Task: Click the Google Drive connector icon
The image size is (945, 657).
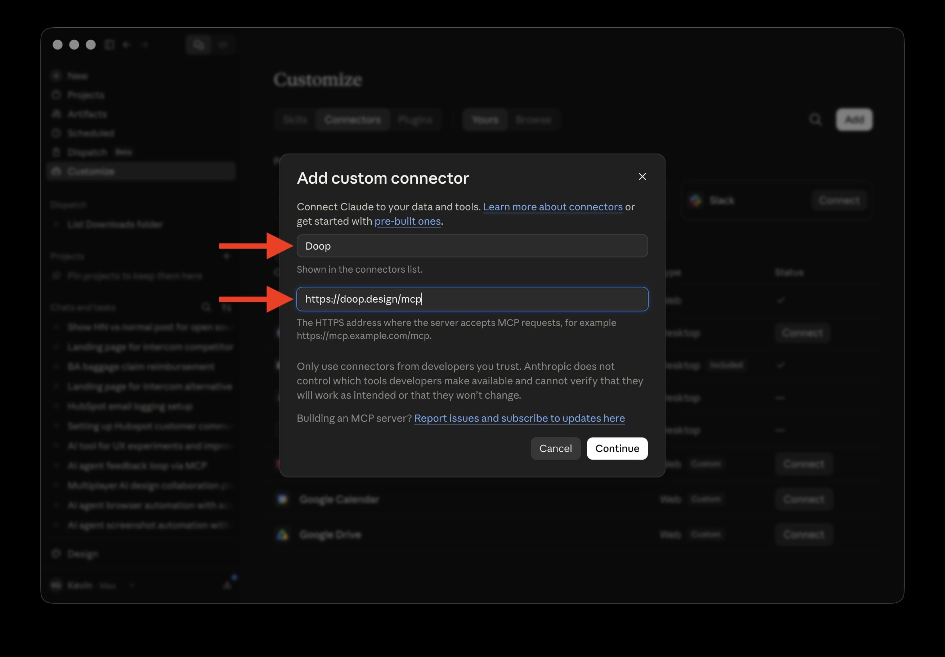Action: (282, 534)
